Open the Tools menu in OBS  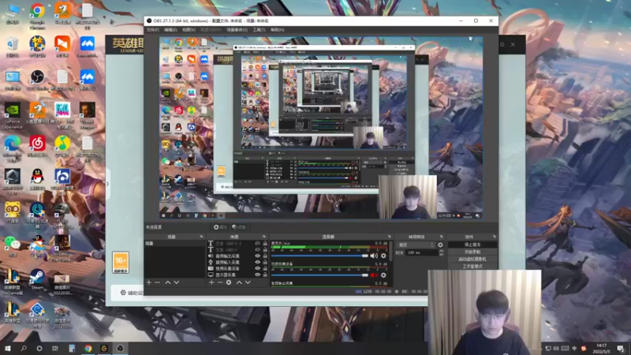[259, 30]
